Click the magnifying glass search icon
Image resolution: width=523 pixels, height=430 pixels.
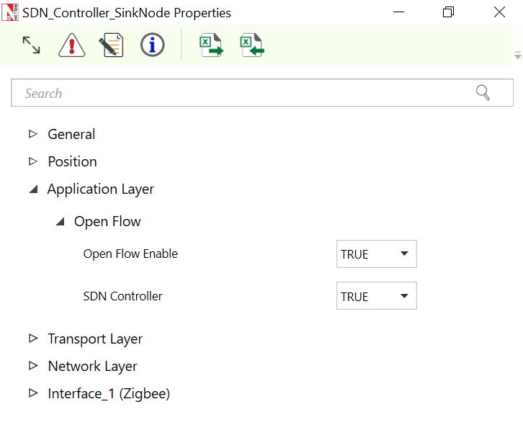point(483,93)
